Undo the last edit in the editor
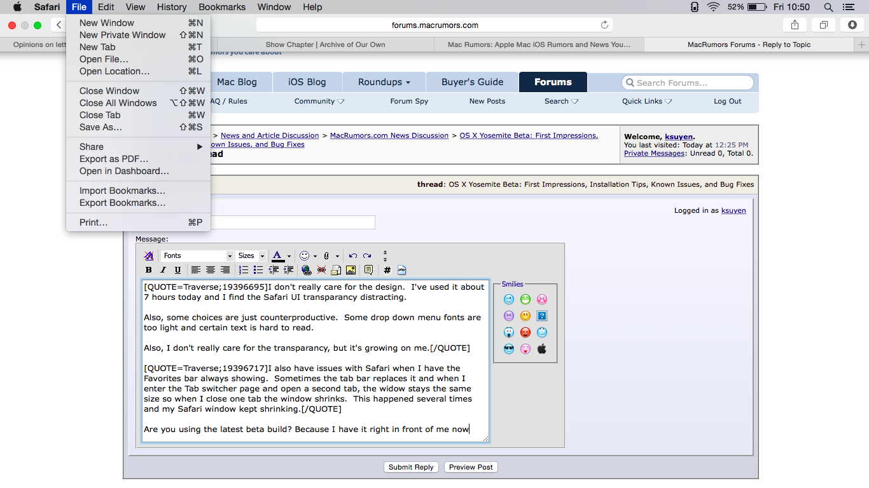This screenshot has width=869, height=488. click(x=353, y=255)
